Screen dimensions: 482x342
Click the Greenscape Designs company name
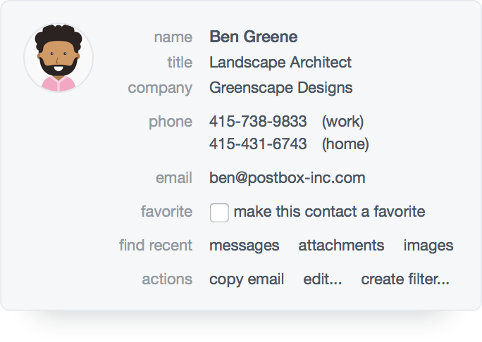pyautogui.click(x=280, y=88)
